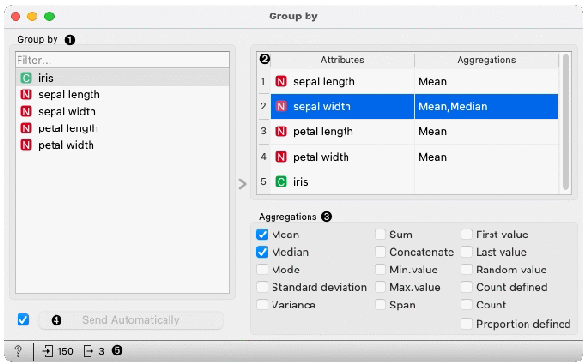Uncheck the Median aggregation checkbox
The height and width of the screenshot is (362, 583).
[x=262, y=252]
